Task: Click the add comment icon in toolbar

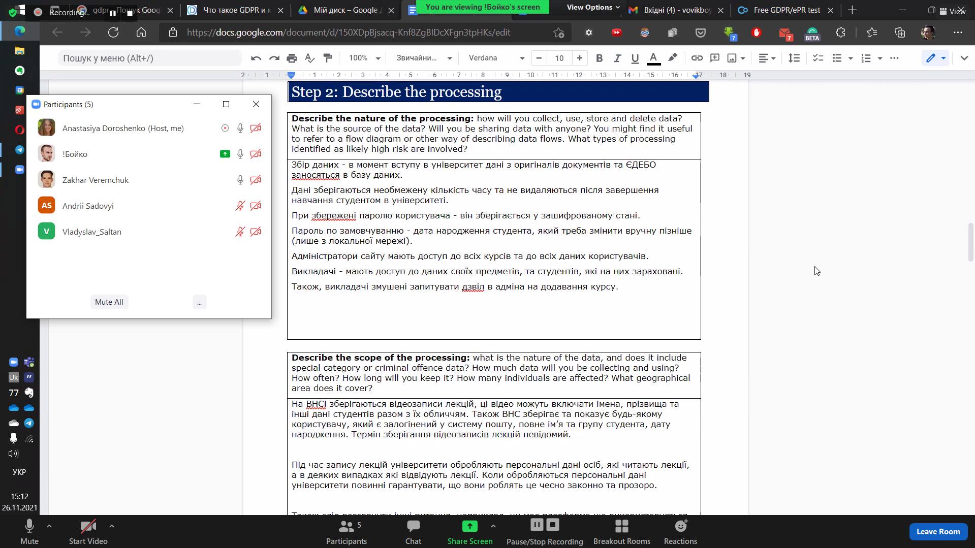Action: coord(714,58)
